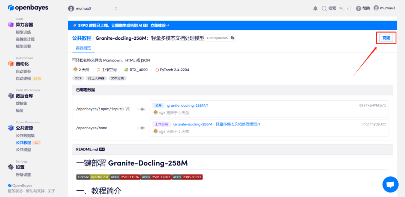Click the arXiv 2501.17887 badge
This screenshot has height=197, width=405.
pos(156,177)
